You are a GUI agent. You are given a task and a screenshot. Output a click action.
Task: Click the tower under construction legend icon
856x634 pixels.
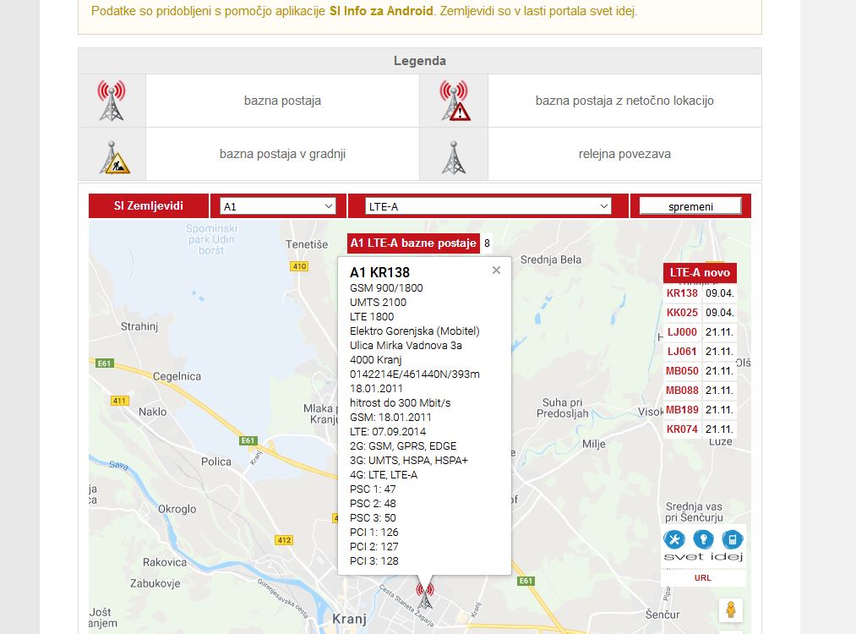(x=114, y=157)
